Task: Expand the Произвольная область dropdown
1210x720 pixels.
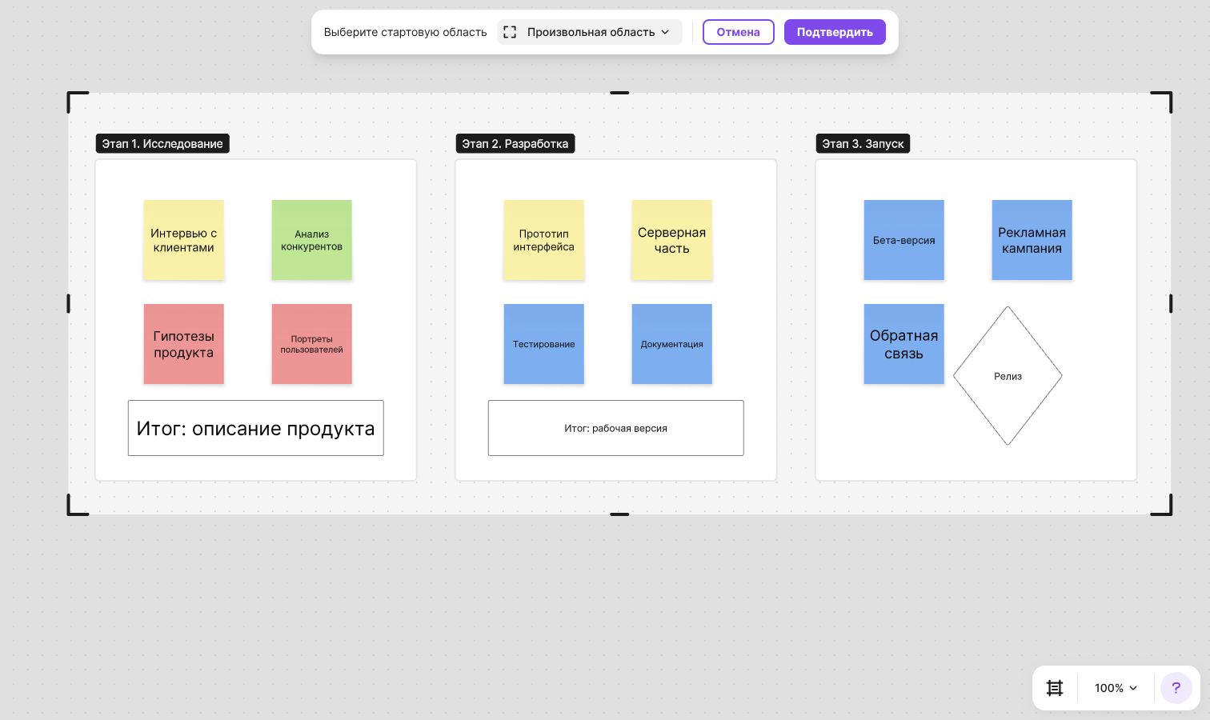Action: [x=590, y=32]
